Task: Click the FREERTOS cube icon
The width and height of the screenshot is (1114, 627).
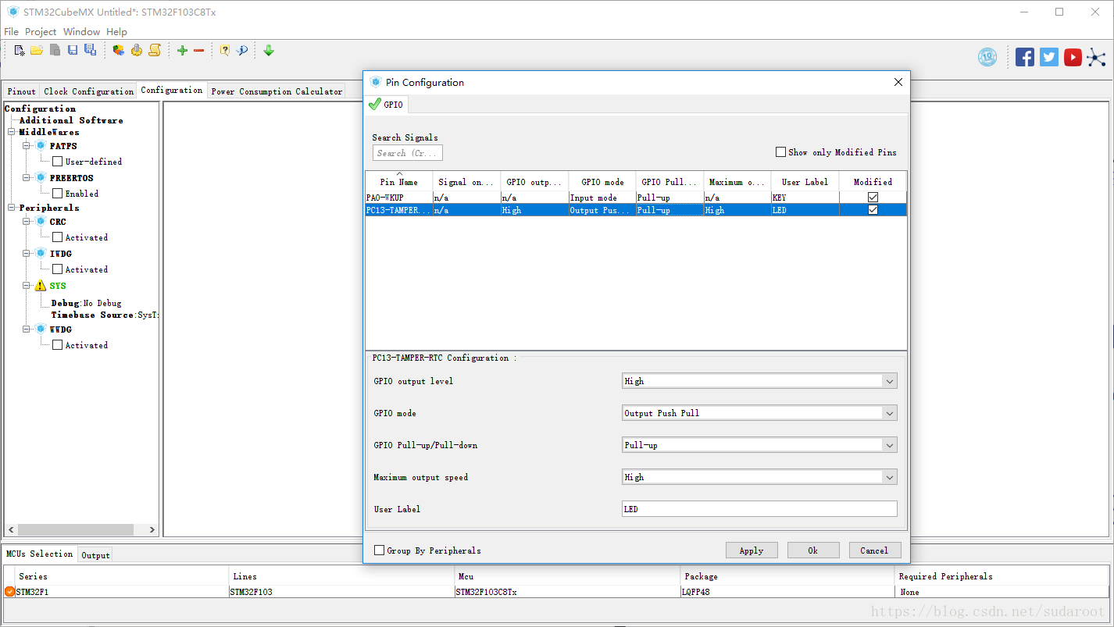Action: point(41,177)
